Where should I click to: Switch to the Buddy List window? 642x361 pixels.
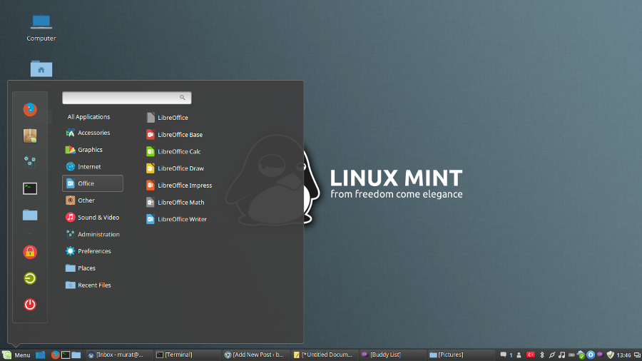(392, 355)
